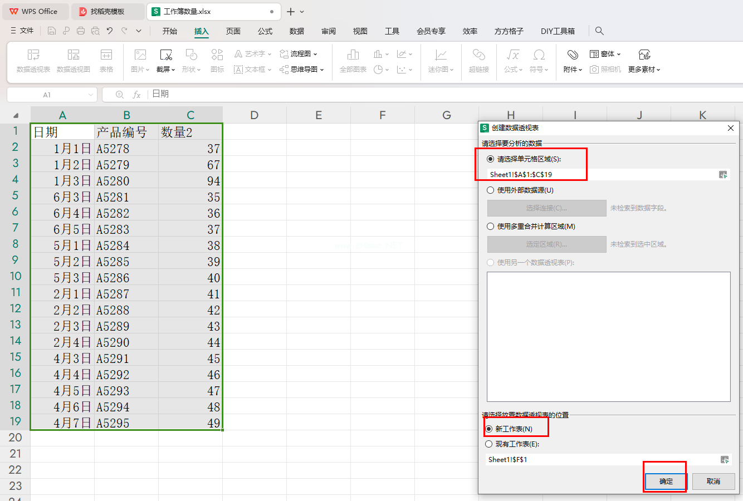
Task: Select column D header
Action: pyautogui.click(x=255, y=115)
